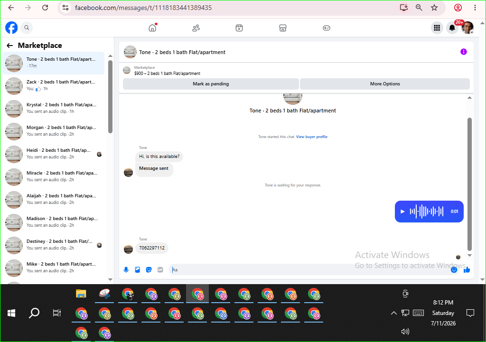Go to the Home feed icon
486x342 pixels.
coord(152,28)
